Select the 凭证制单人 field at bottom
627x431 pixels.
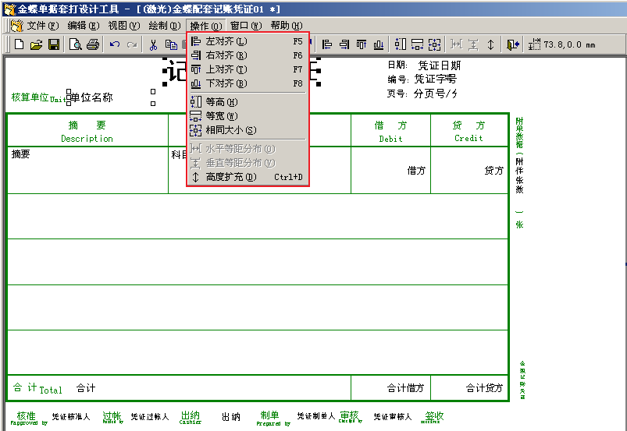click(316, 416)
